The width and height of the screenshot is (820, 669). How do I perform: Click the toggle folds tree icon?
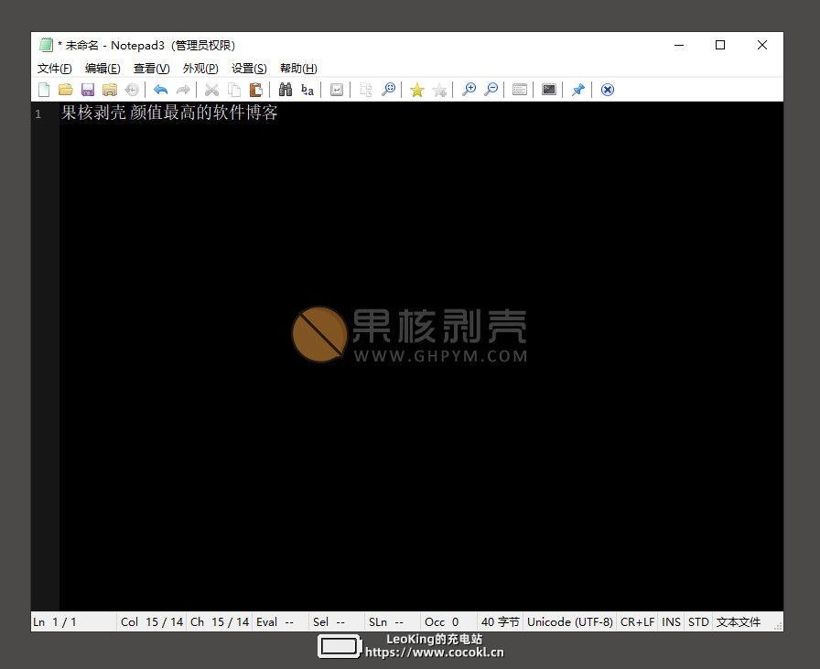pos(365,90)
